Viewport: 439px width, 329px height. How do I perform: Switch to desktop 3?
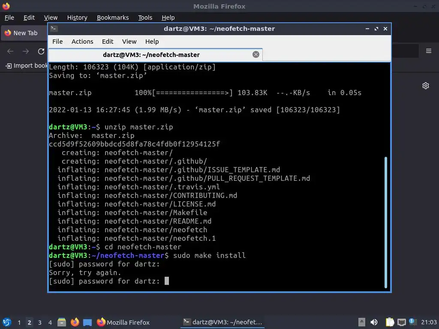click(39, 323)
